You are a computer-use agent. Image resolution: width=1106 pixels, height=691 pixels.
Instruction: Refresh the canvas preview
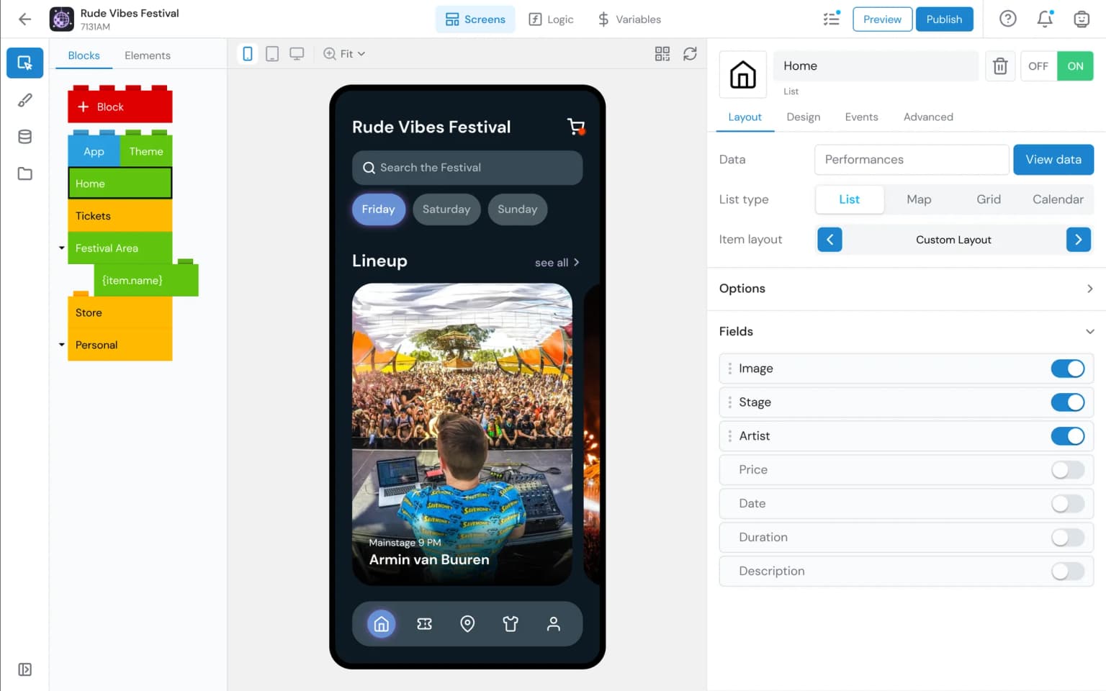coord(690,53)
